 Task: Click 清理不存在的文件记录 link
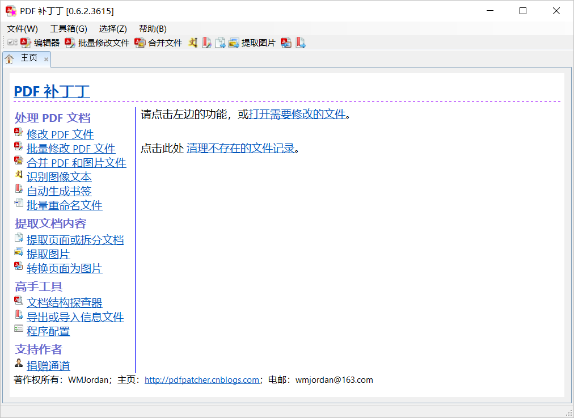point(240,148)
